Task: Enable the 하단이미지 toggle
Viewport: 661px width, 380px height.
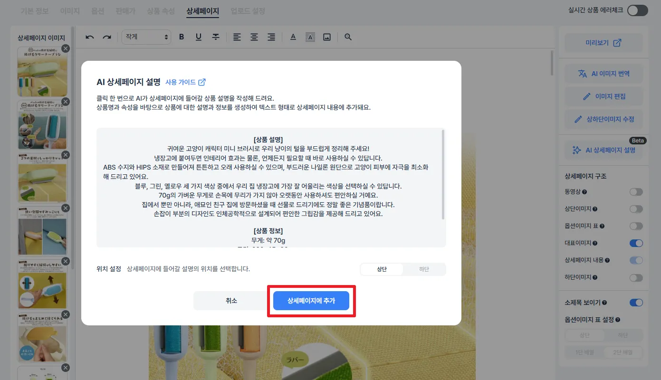Action: pyautogui.click(x=636, y=277)
